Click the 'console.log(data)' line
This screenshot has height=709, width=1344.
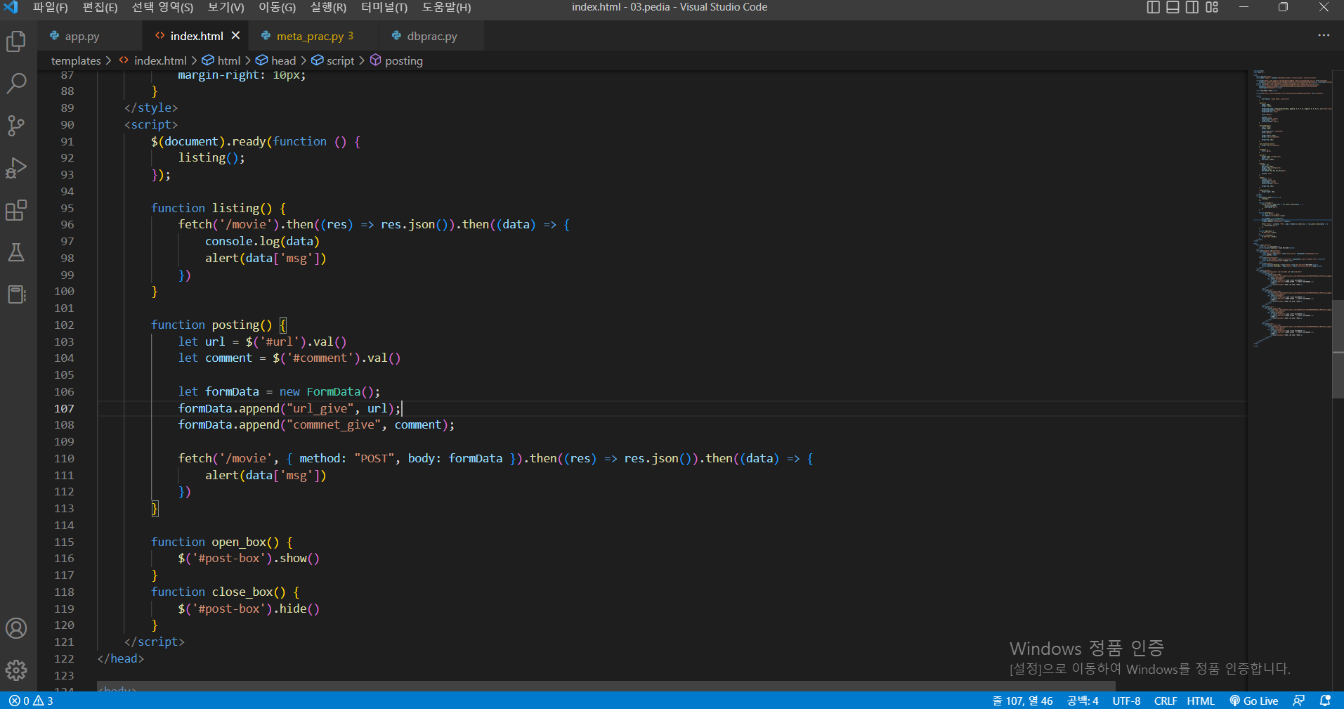(262, 241)
